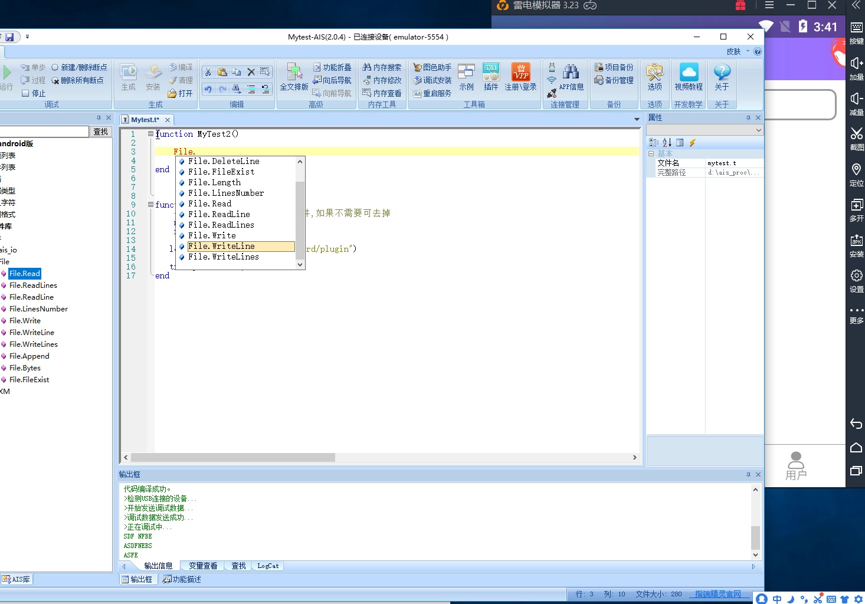Click 截图 screenshot in emulator sidebar
The image size is (865, 604).
[x=857, y=139]
